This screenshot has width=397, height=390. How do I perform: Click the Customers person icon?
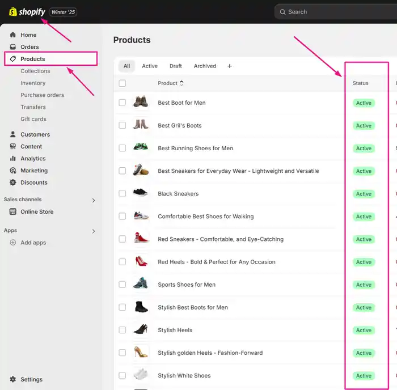pyautogui.click(x=12, y=134)
